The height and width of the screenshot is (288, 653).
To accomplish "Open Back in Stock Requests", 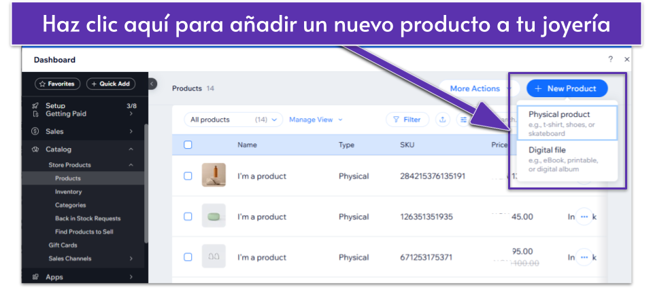I will click(x=88, y=218).
